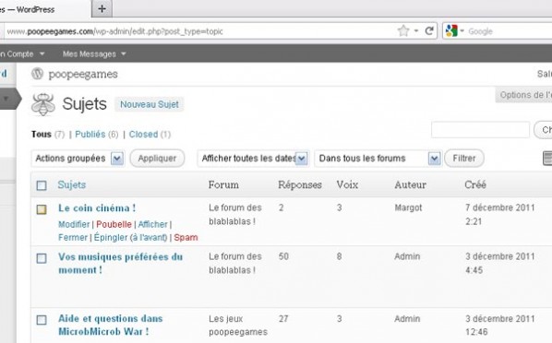Screen dimensions: 552x343
Task: Click the Google search box in browser
Action: tap(510, 31)
